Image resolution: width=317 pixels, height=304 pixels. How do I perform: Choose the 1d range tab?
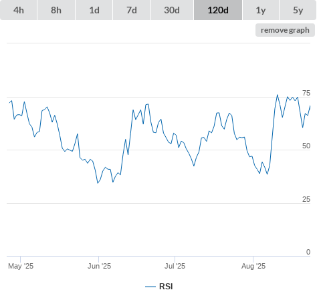tap(94, 10)
